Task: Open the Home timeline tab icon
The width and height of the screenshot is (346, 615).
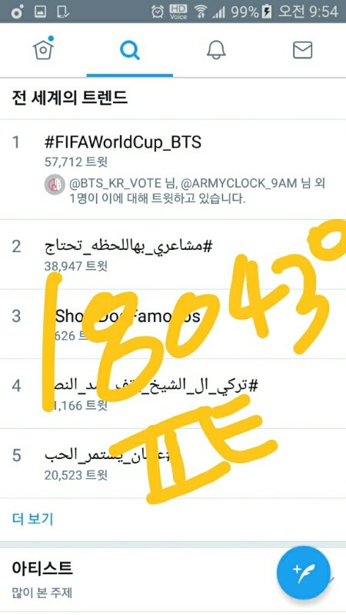Action: (43, 48)
